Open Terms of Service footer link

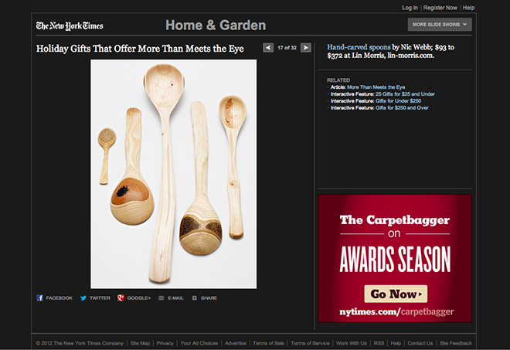[310, 343]
